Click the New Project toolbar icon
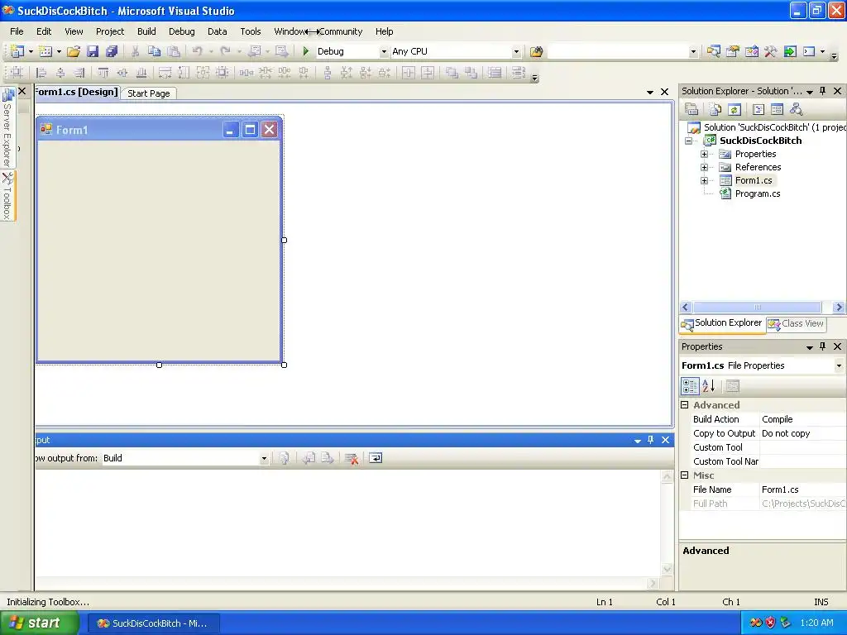The image size is (847, 635). point(17,51)
